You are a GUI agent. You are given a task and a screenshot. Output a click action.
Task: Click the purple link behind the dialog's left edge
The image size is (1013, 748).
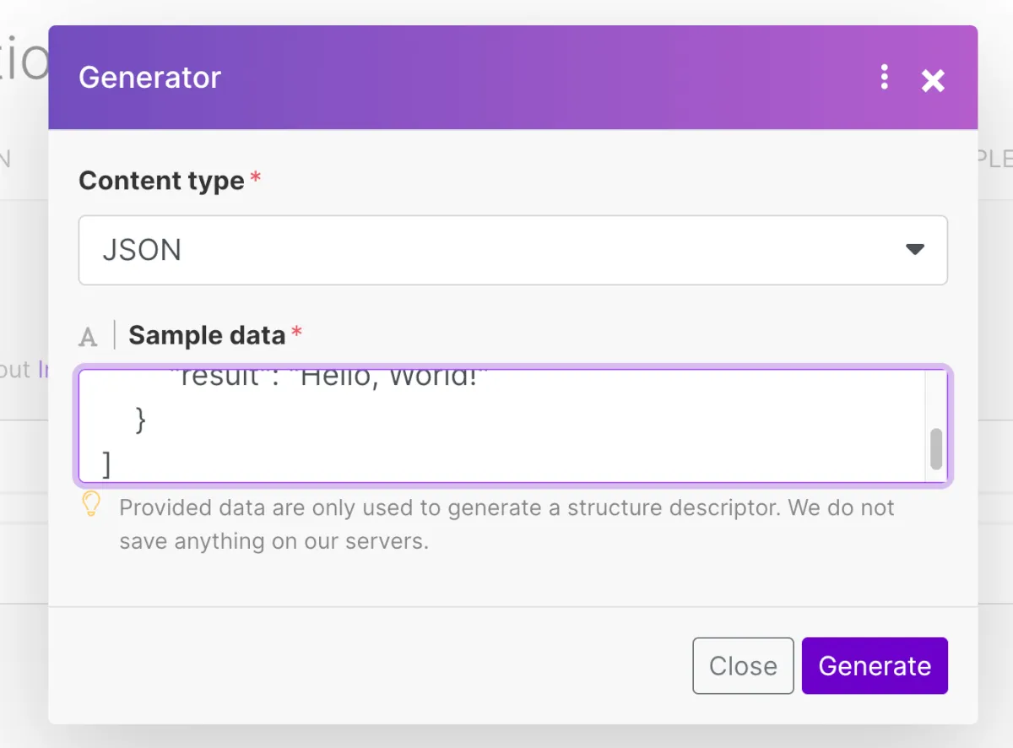click(41, 370)
